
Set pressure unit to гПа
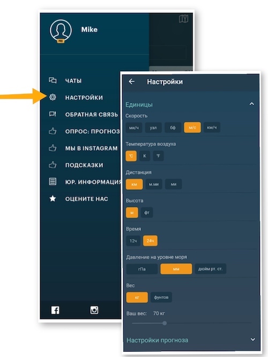coord(142,269)
